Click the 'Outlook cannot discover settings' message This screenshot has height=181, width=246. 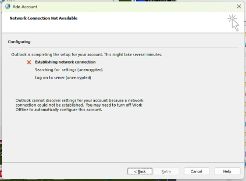[79, 105]
